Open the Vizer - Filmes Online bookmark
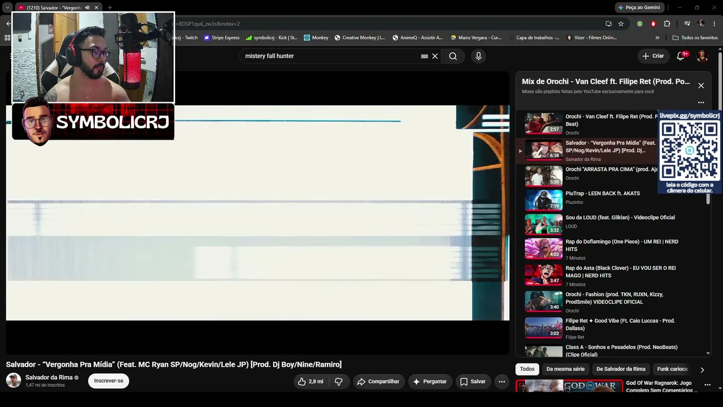 coord(591,38)
